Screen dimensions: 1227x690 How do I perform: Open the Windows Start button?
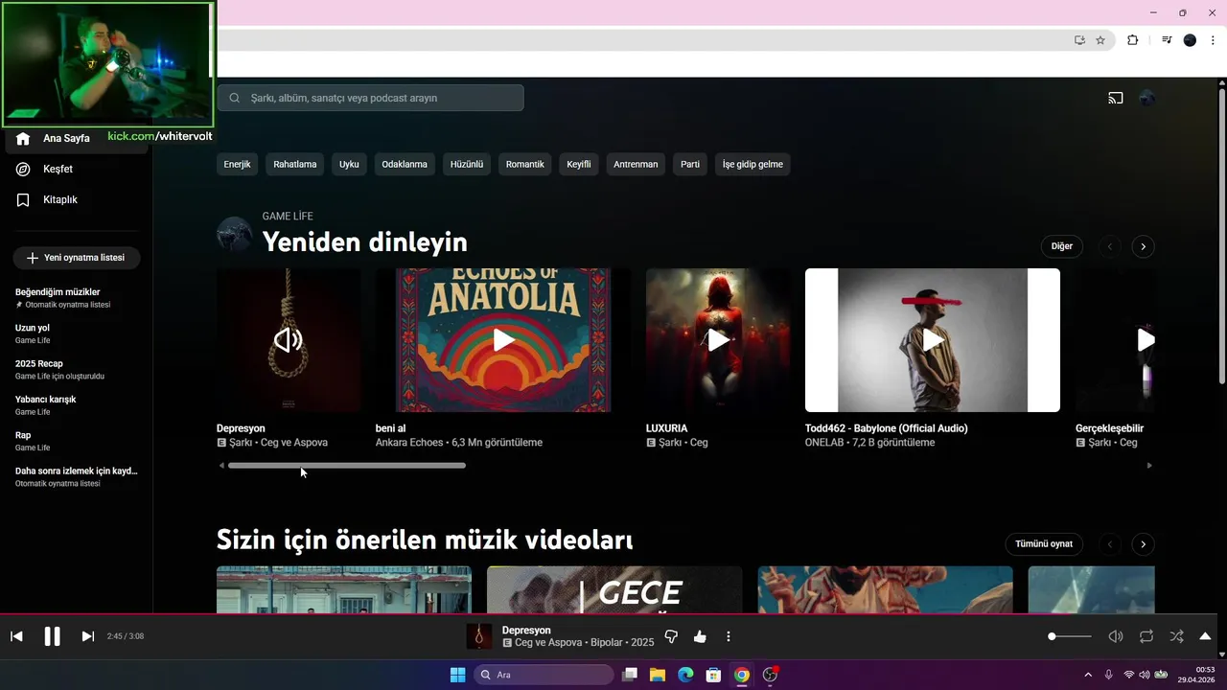pos(457,675)
